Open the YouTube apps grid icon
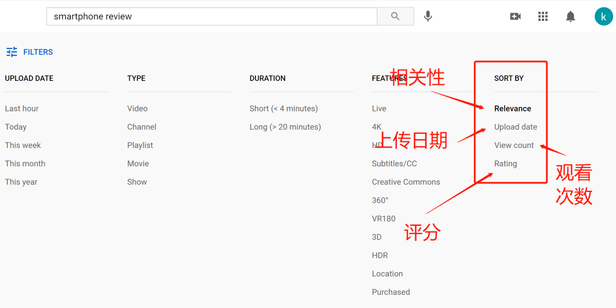 543,17
